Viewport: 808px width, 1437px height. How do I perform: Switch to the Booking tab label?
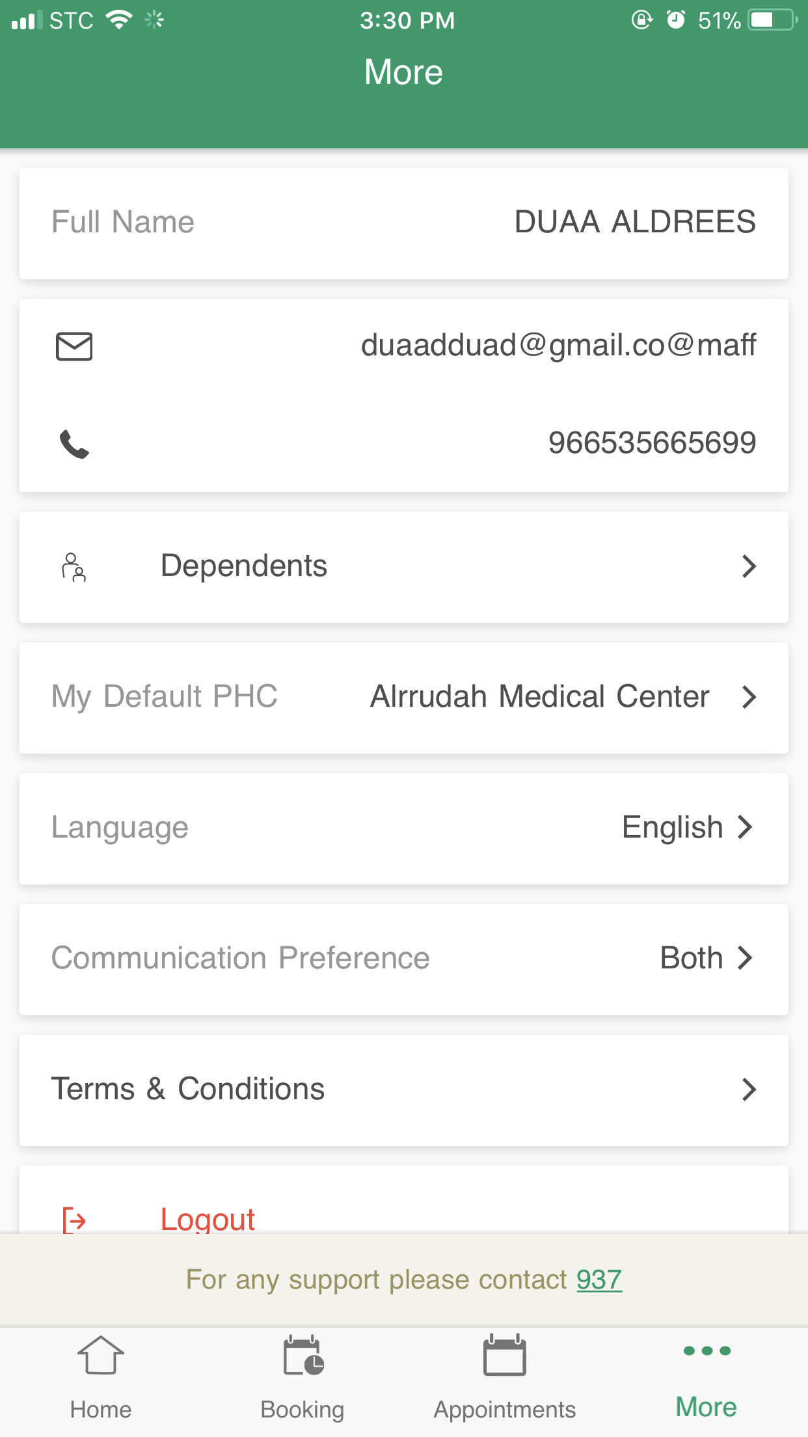(x=303, y=1410)
